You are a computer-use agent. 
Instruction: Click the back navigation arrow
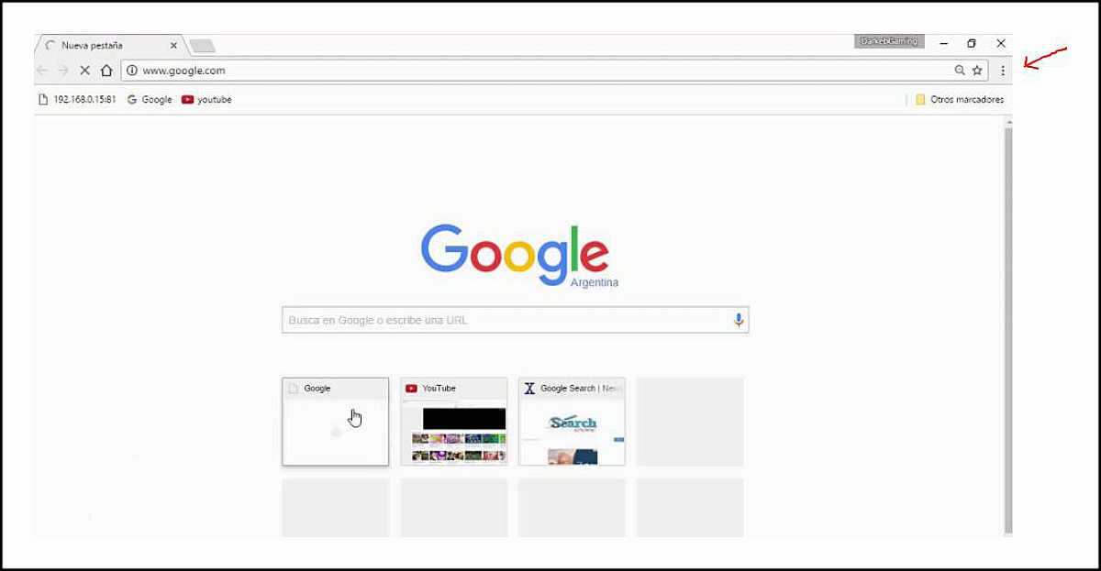42,71
